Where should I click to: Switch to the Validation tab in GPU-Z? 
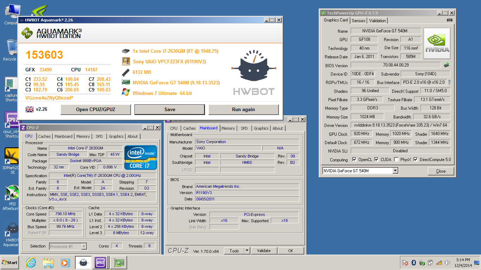click(x=377, y=21)
